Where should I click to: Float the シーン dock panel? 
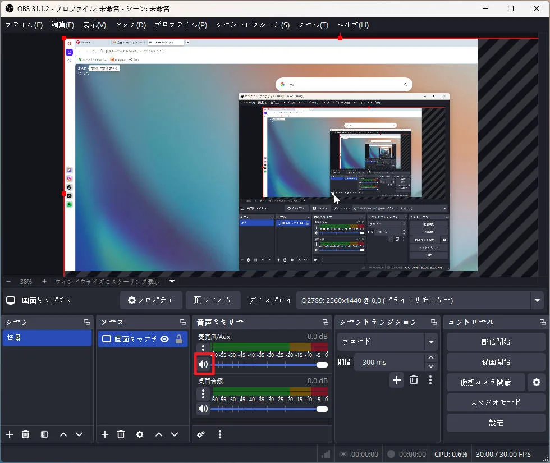(x=87, y=322)
